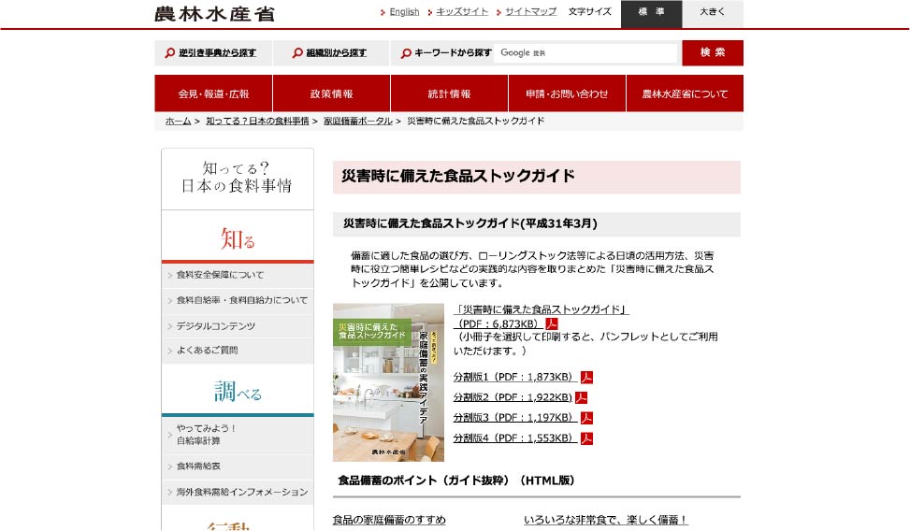The image size is (910, 531).
Task: Click chevron beside 食料需給表
Action: [x=169, y=466]
